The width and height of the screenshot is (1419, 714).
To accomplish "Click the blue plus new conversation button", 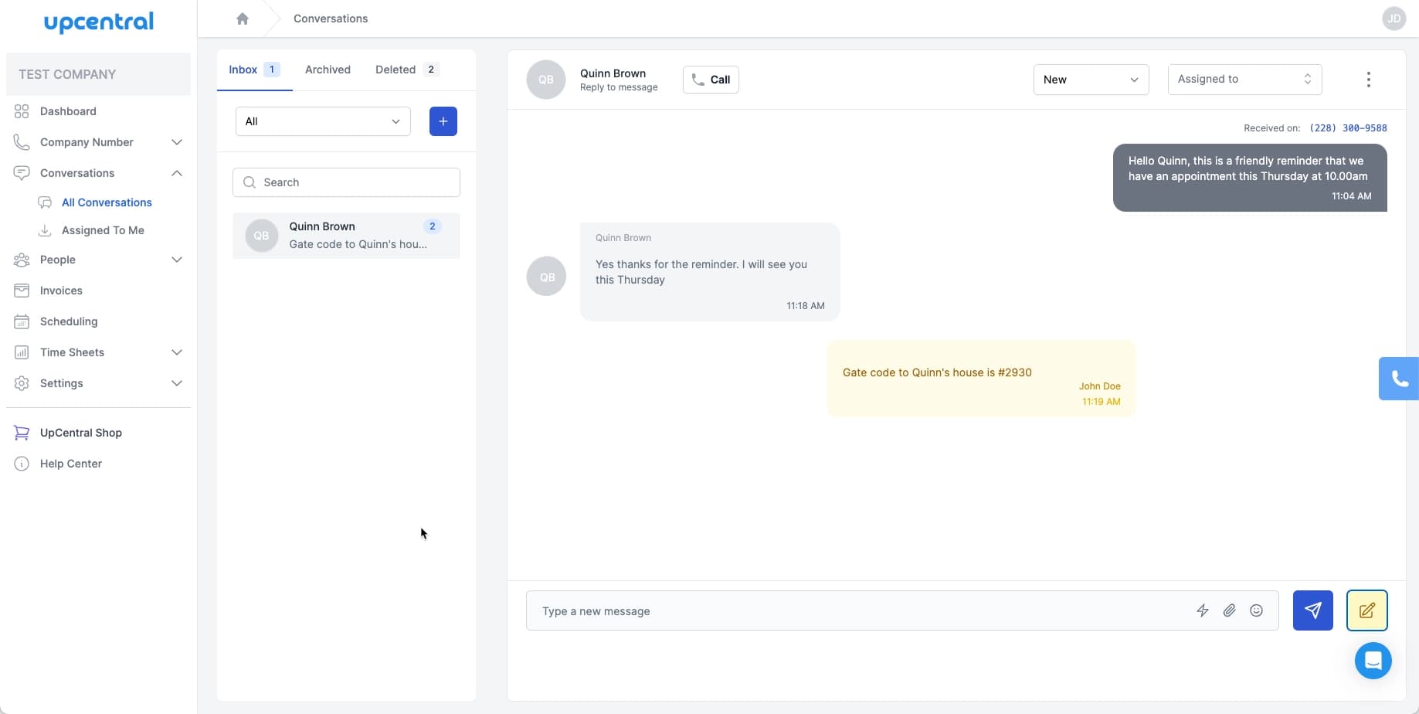I will (x=443, y=121).
